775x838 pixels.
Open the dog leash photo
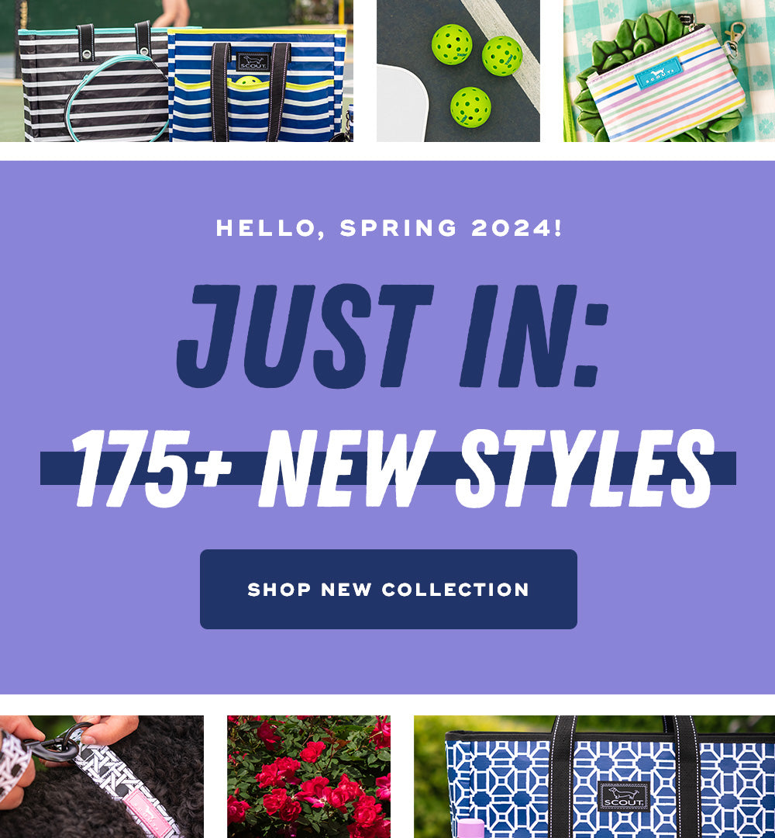[102, 777]
